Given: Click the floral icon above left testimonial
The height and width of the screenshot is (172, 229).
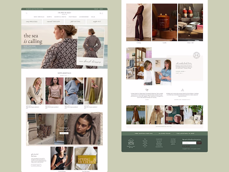Looking at the screenshot, I should tap(147, 90).
